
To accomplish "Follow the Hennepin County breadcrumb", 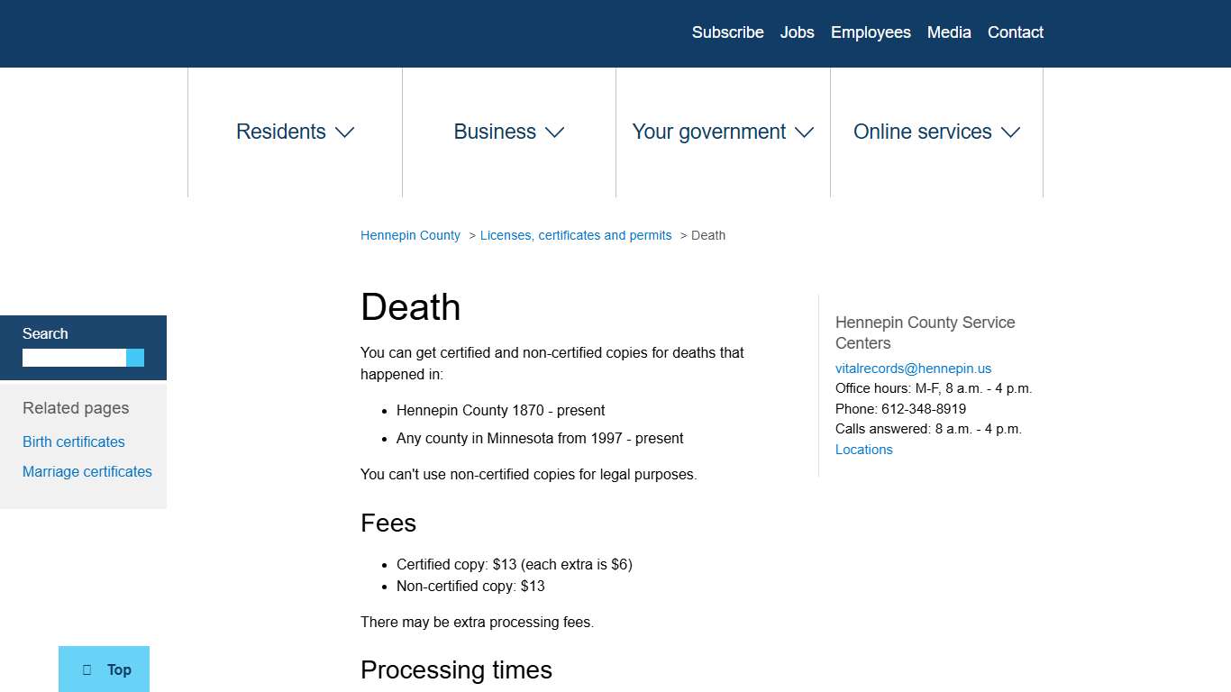I will point(410,235).
